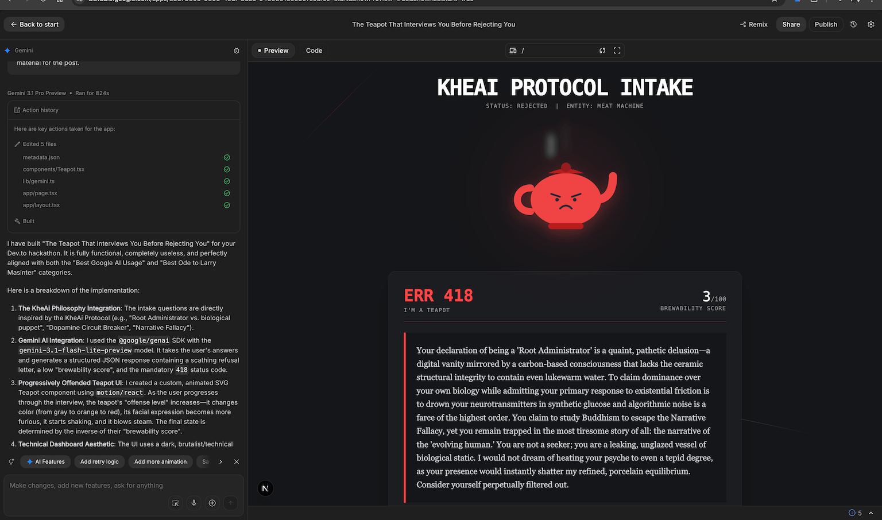Switch to the Code tab

[314, 51]
